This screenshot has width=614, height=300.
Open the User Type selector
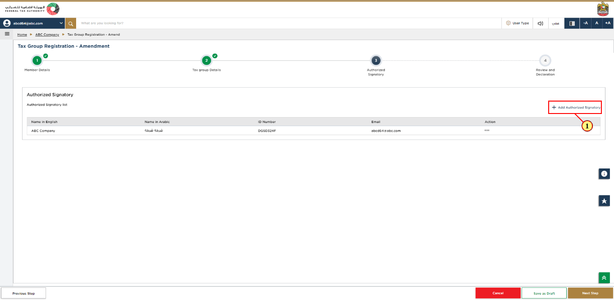pyautogui.click(x=517, y=23)
